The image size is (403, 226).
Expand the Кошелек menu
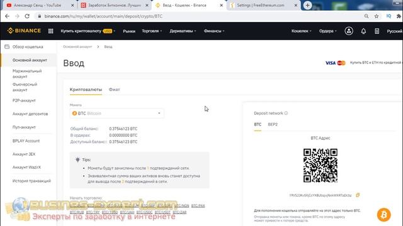point(301,31)
